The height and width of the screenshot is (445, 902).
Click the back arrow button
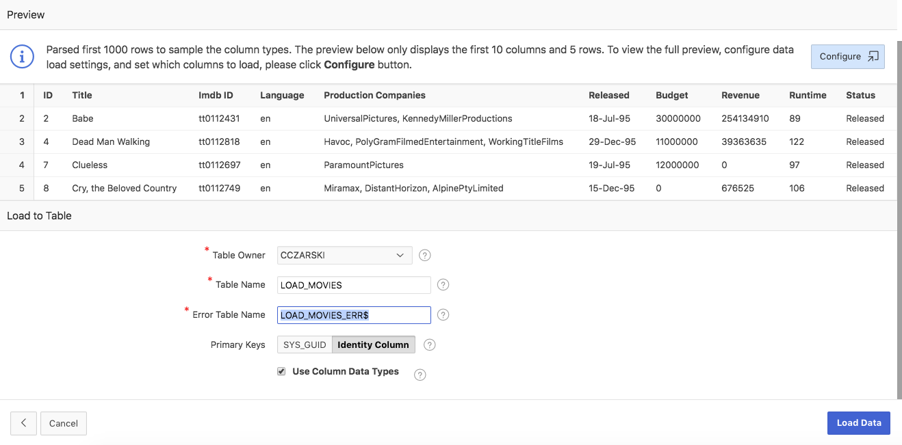click(23, 423)
